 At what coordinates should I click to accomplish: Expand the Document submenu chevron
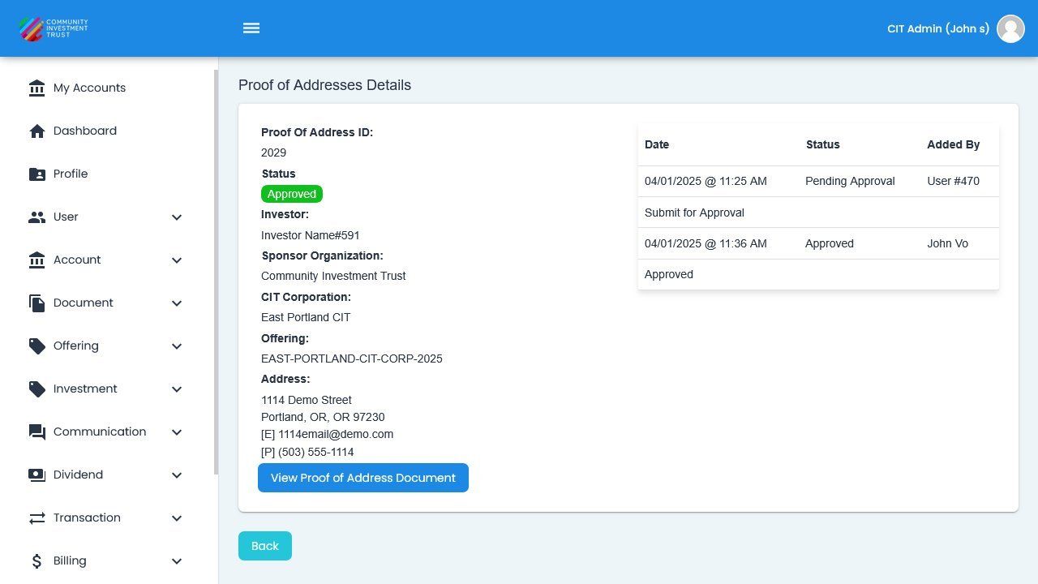coord(177,303)
